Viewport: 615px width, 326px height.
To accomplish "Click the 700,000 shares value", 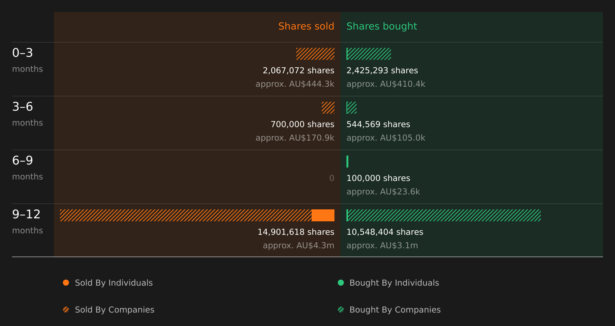I will click(303, 124).
